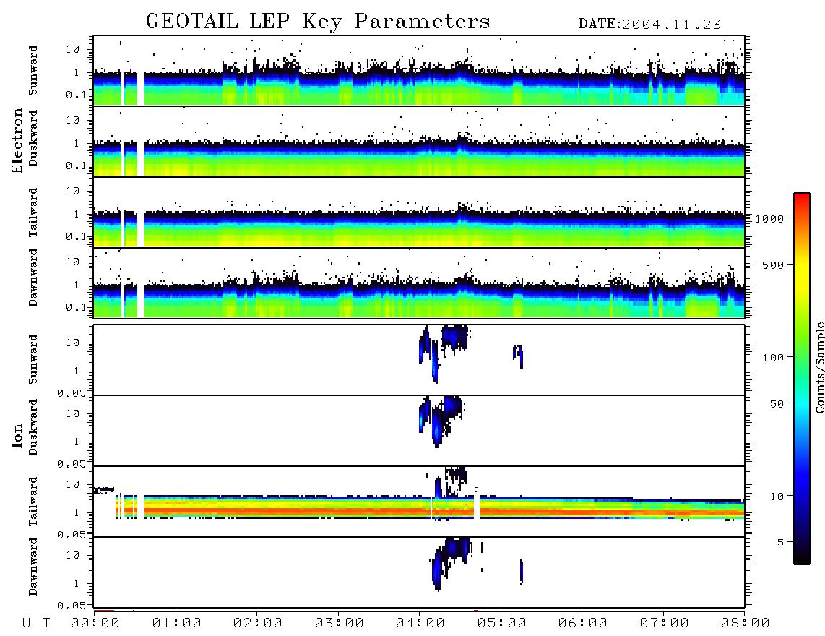Click the colorbar 5 tick value

click(781, 543)
